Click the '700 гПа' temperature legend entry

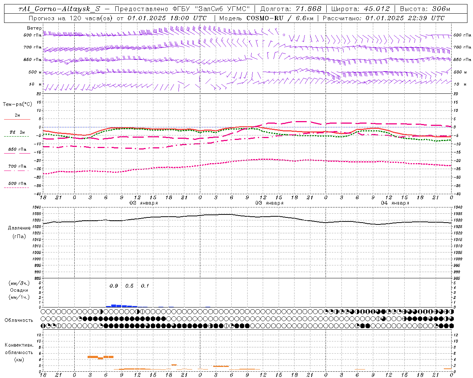point(17,166)
